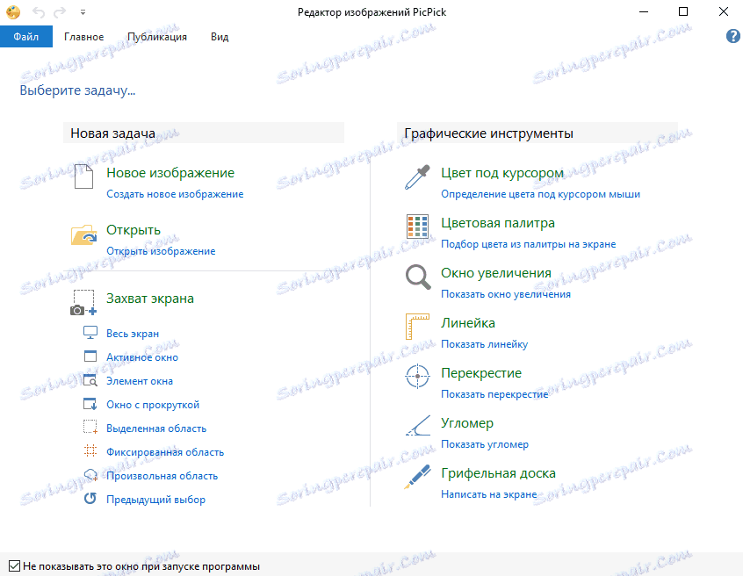Image resolution: width=743 pixels, height=576 pixels.
Task: Click the folder Open icon
Action: coord(83,234)
